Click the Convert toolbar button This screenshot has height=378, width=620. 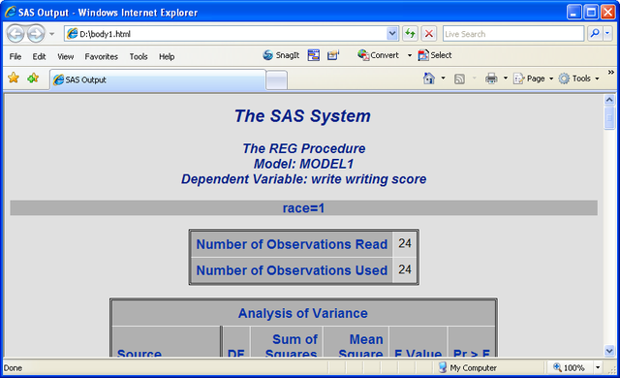click(379, 55)
